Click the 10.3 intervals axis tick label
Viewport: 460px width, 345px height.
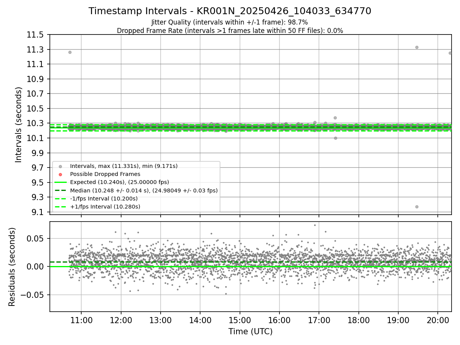coord(35,123)
